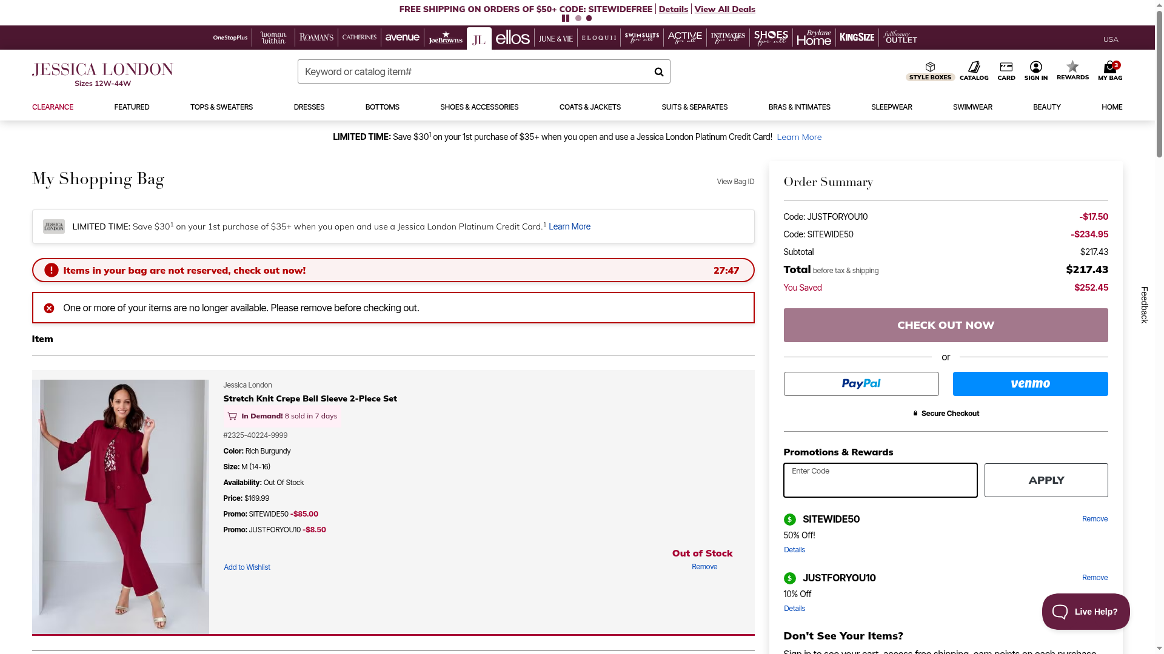Click the Rewards star icon

pyautogui.click(x=1072, y=70)
